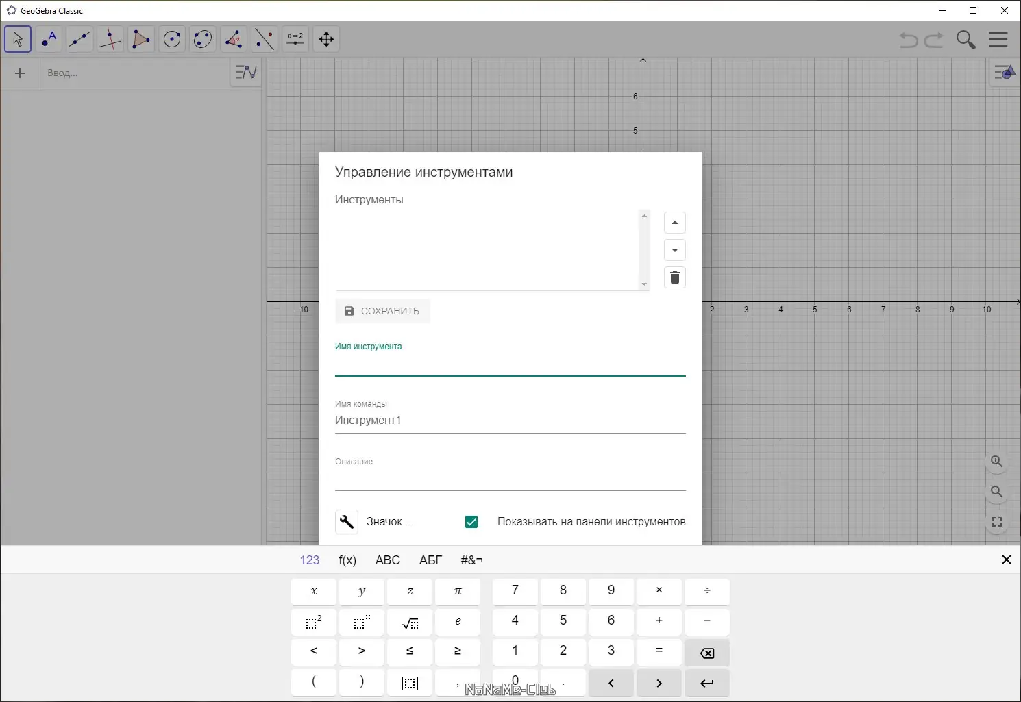Select the Move arrow tool
This screenshot has height=702, width=1021.
(18, 39)
